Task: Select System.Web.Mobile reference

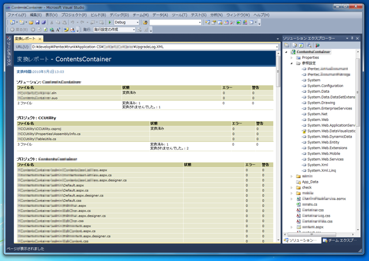Action: coord(323,153)
